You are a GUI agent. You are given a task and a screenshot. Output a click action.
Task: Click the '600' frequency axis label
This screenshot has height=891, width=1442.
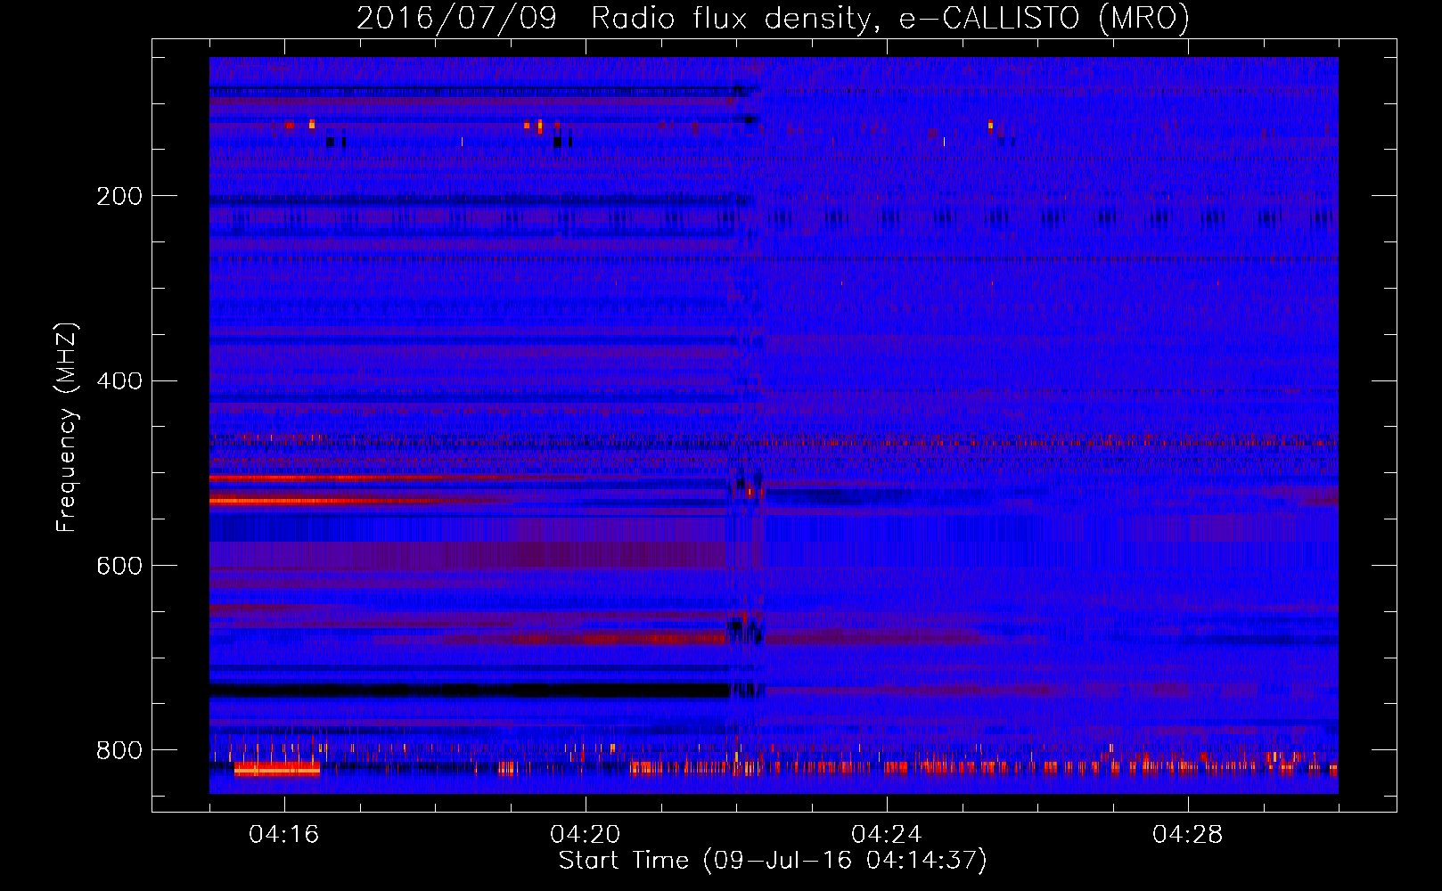point(119,566)
